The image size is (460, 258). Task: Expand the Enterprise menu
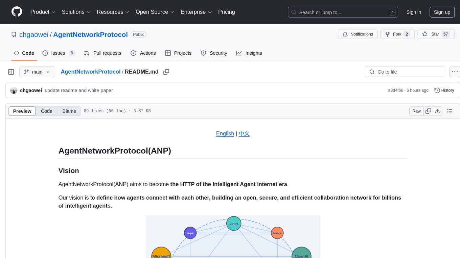pyautogui.click(x=196, y=12)
